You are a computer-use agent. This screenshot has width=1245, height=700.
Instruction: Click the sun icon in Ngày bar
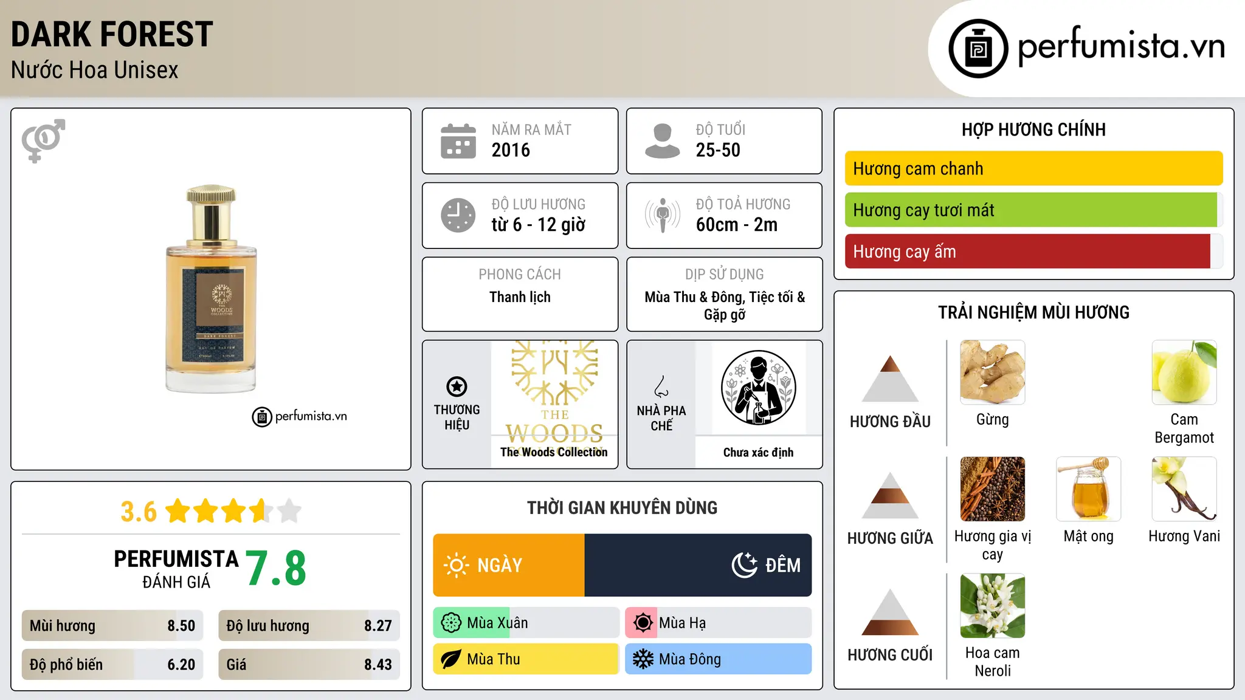point(456,565)
